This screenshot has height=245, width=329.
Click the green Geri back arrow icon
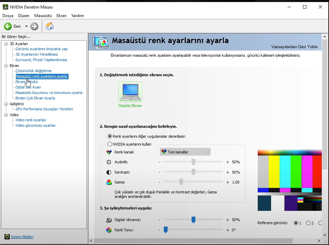[8, 26]
